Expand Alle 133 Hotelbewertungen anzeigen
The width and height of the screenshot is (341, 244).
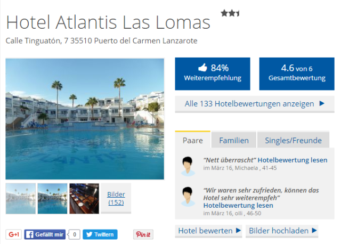point(255,104)
